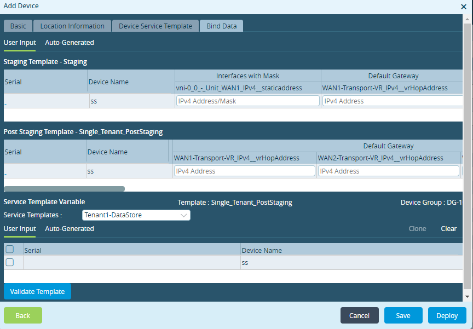Switch to Location Information tab
This screenshot has width=473, height=329.
[72, 26]
